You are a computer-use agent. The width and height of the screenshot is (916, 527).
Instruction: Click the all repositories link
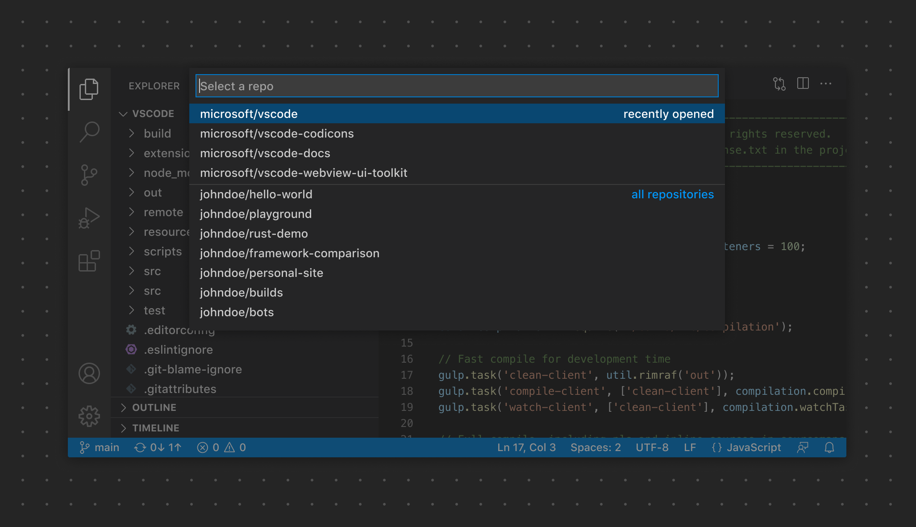[x=672, y=194]
